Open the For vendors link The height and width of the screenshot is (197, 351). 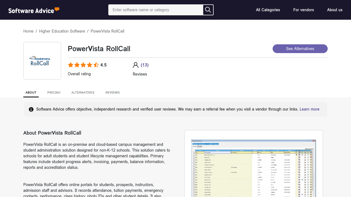[x=304, y=10]
